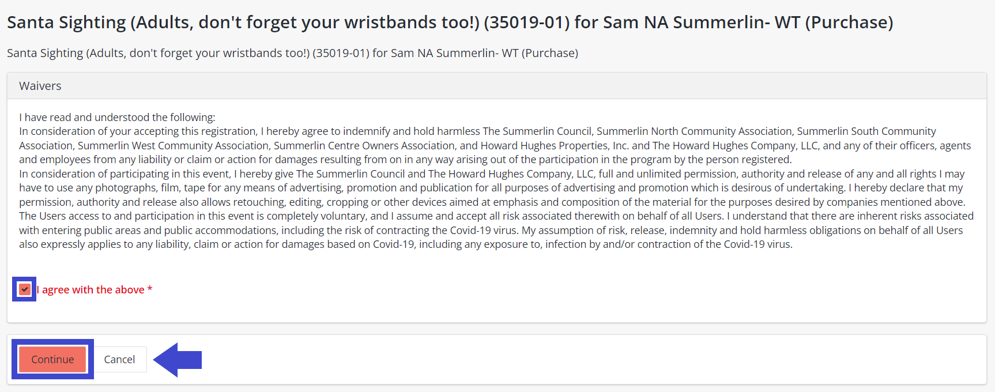Image resolution: width=995 pixels, height=392 pixels.
Task: Click the blue arrow pointing at Continue
Action: [178, 359]
